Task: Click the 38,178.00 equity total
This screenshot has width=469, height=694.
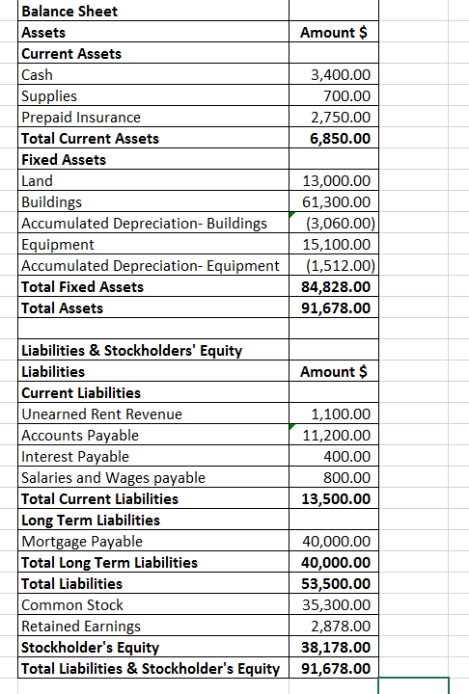Action: tap(334, 647)
